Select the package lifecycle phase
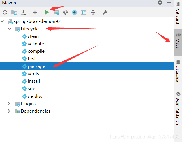The height and width of the screenshot is (142, 182). pos(87,66)
